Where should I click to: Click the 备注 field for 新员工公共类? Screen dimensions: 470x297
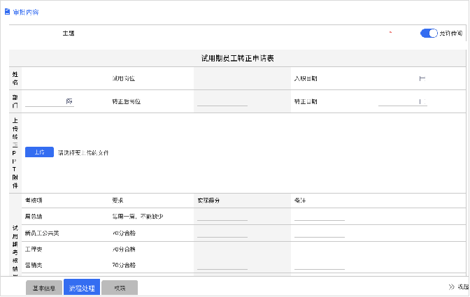pos(320,233)
